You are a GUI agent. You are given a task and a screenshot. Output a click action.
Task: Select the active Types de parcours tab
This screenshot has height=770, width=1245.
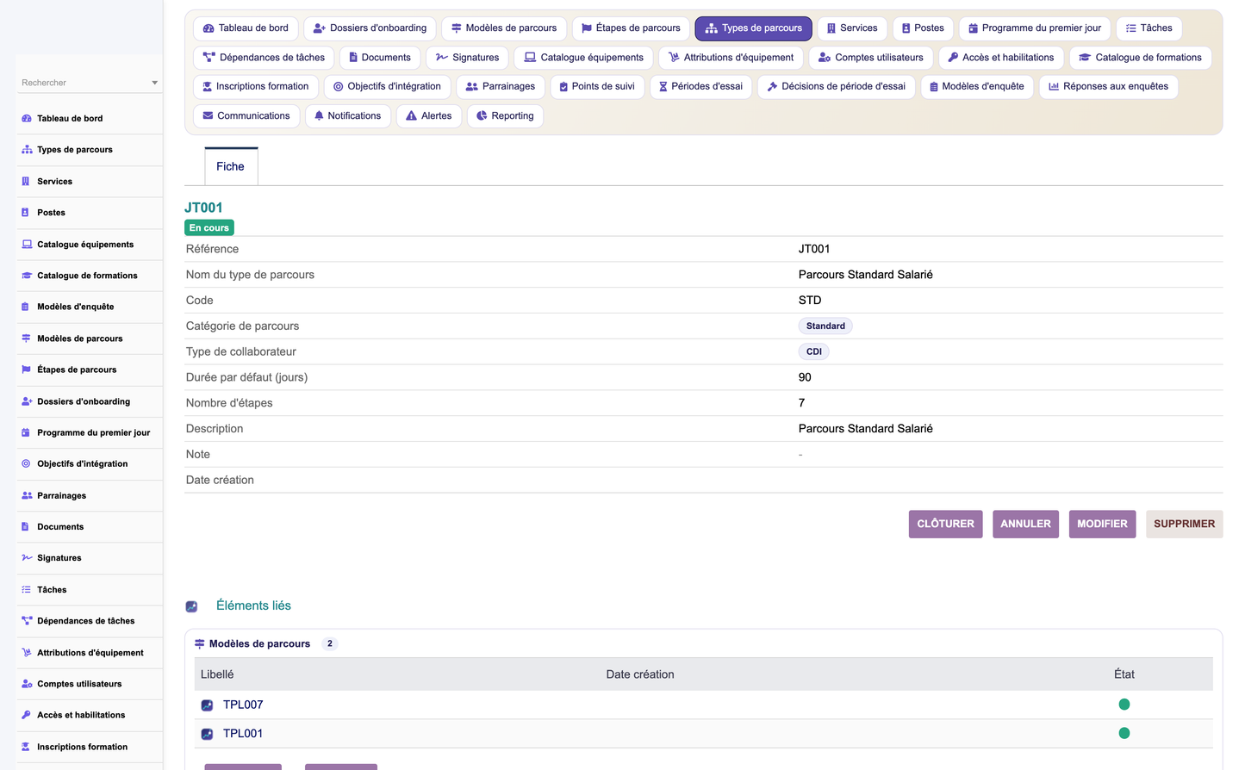click(x=753, y=28)
